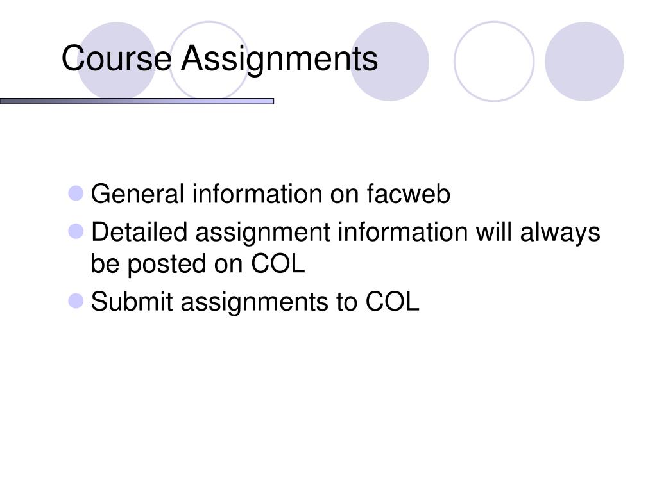Click the word facweb in first bullet
This screenshot has width=657, height=492.
409,194
